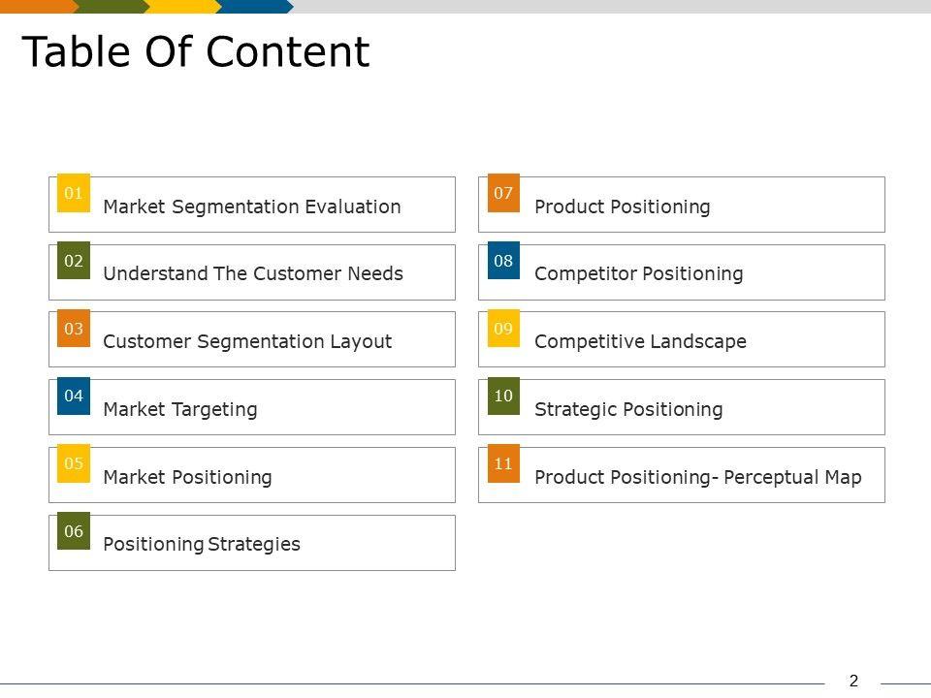Click the yellow 01 number badge
Viewport: 931px width, 698px height.
pyautogui.click(x=74, y=193)
